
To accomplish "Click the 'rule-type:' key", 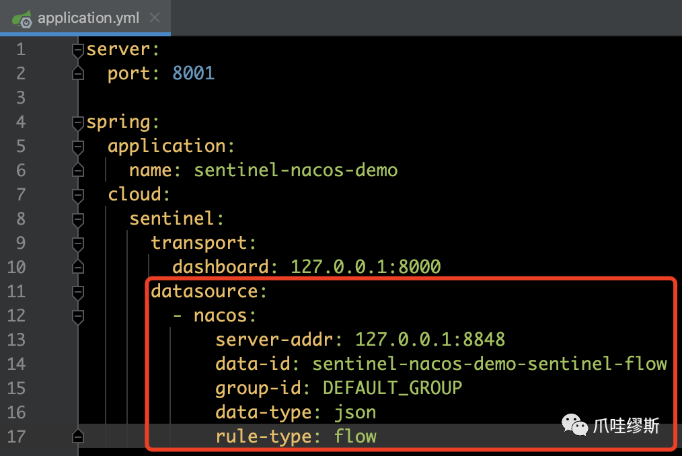I will tap(268, 437).
